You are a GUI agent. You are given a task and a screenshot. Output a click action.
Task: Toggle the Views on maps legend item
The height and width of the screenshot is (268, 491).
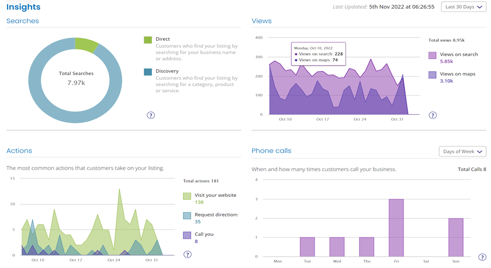point(457,74)
